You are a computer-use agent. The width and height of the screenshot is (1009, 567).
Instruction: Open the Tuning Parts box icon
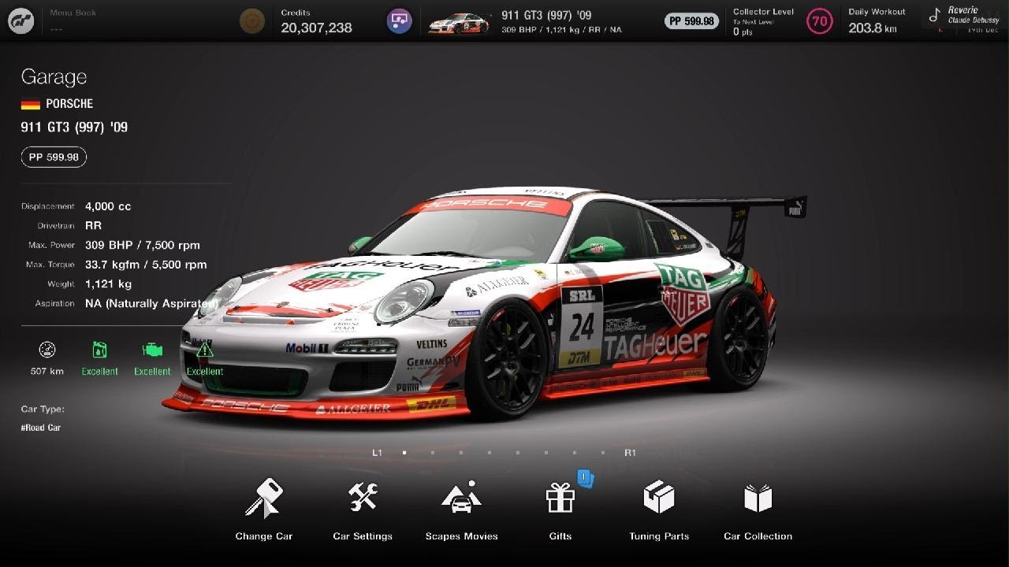[659, 497]
